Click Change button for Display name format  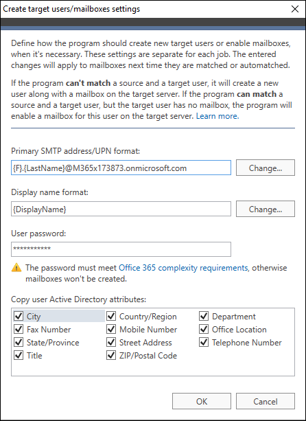(x=266, y=209)
